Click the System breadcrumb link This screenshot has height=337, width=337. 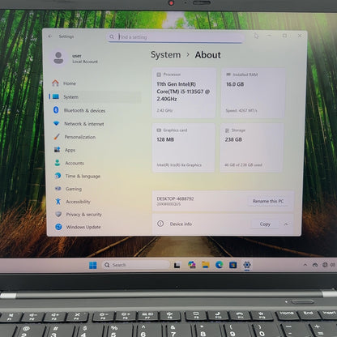pyautogui.click(x=165, y=55)
